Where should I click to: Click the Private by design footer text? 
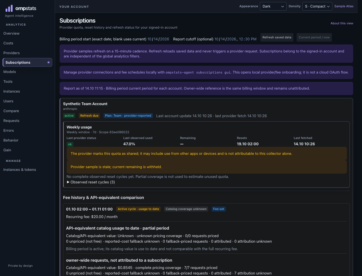20,266
